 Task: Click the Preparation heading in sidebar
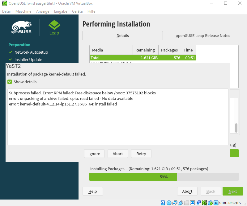19,45
